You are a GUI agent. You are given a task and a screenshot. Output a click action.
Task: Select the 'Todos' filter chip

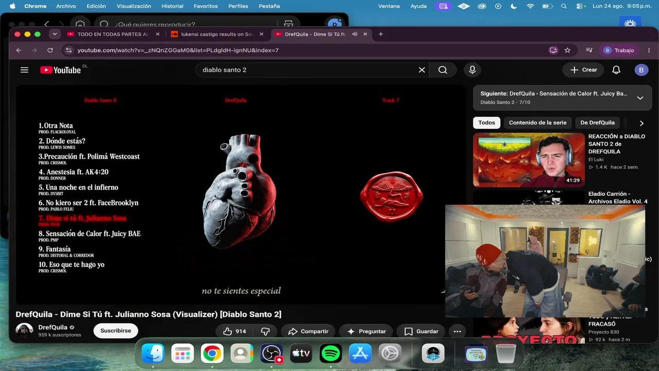(487, 123)
